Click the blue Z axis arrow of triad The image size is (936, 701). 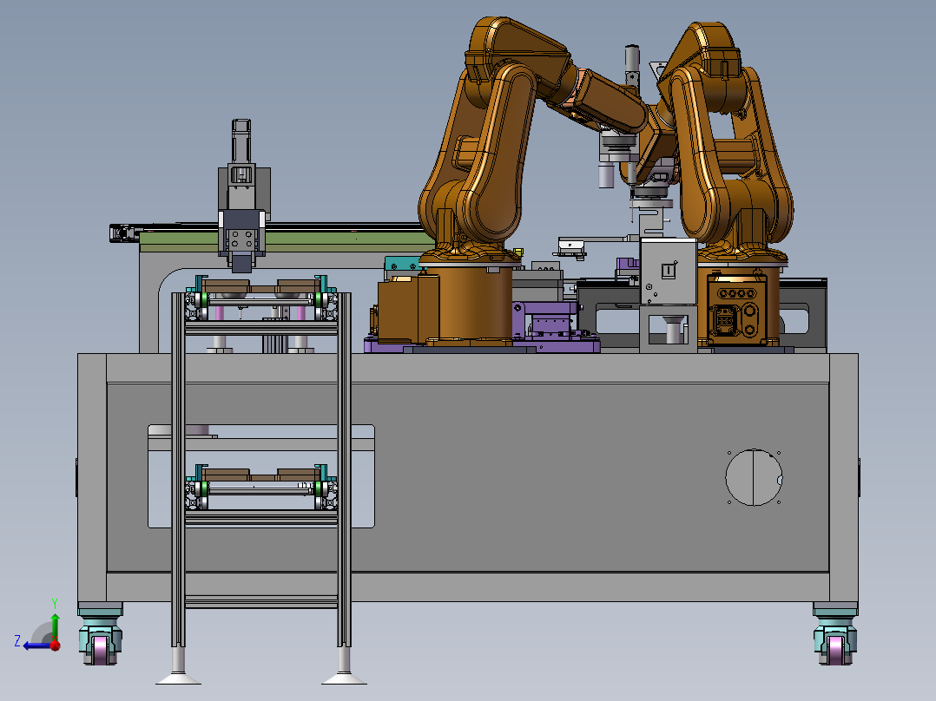36,645
